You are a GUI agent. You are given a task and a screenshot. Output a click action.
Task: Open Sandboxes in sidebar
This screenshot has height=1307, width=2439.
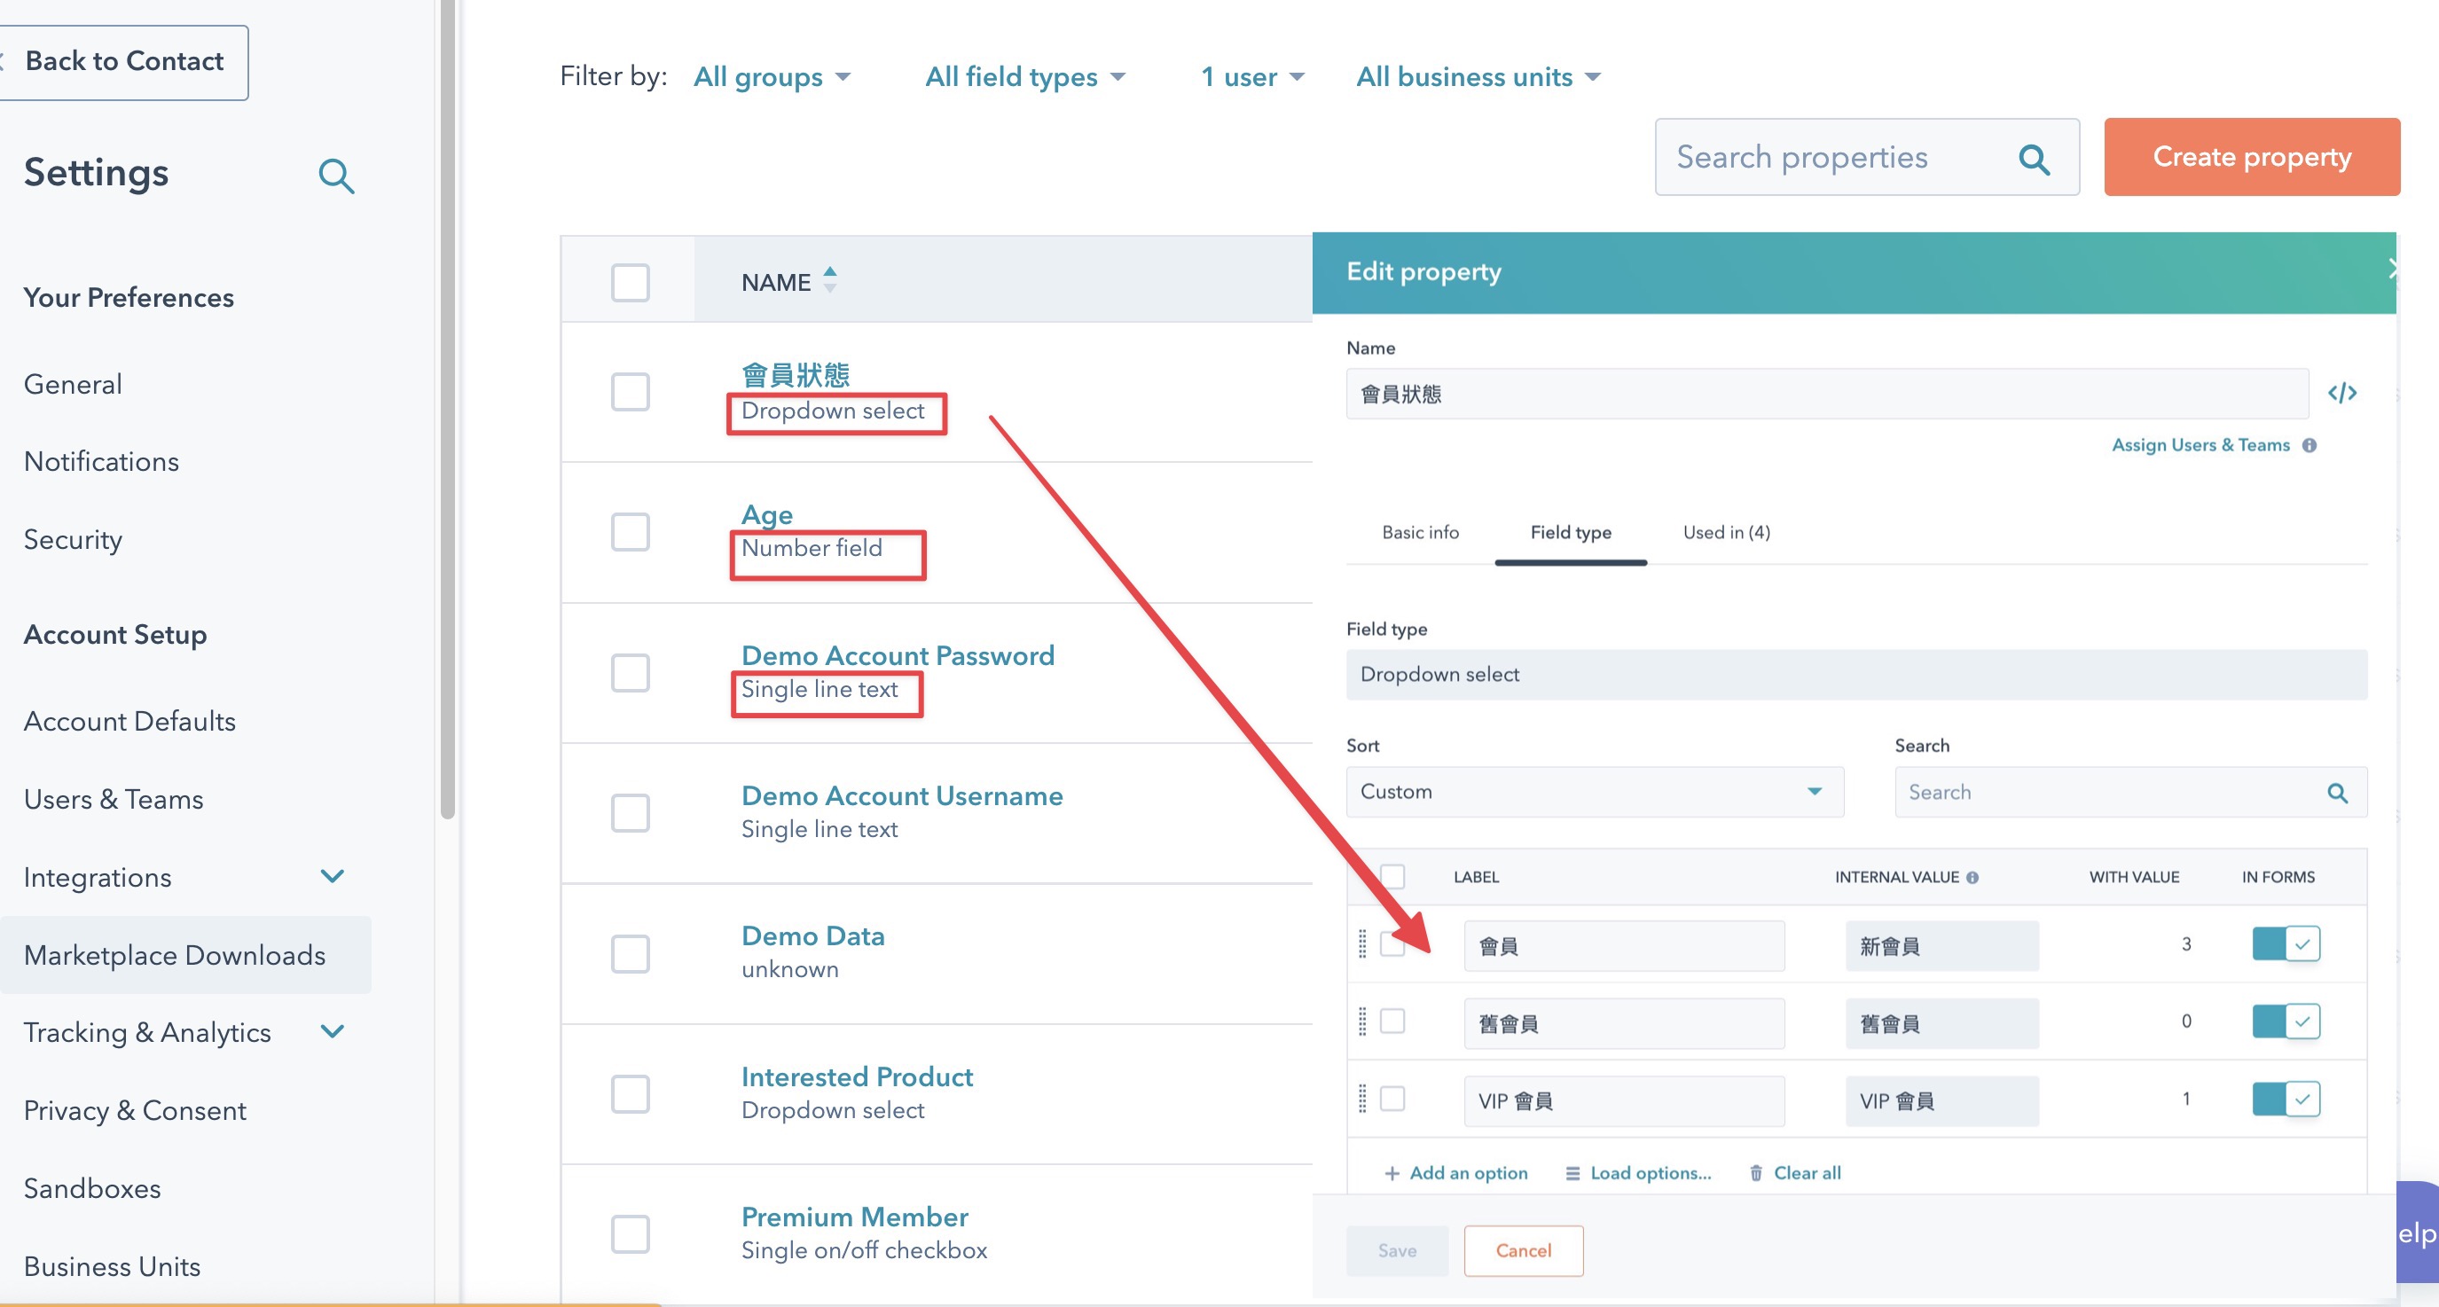pos(92,1189)
